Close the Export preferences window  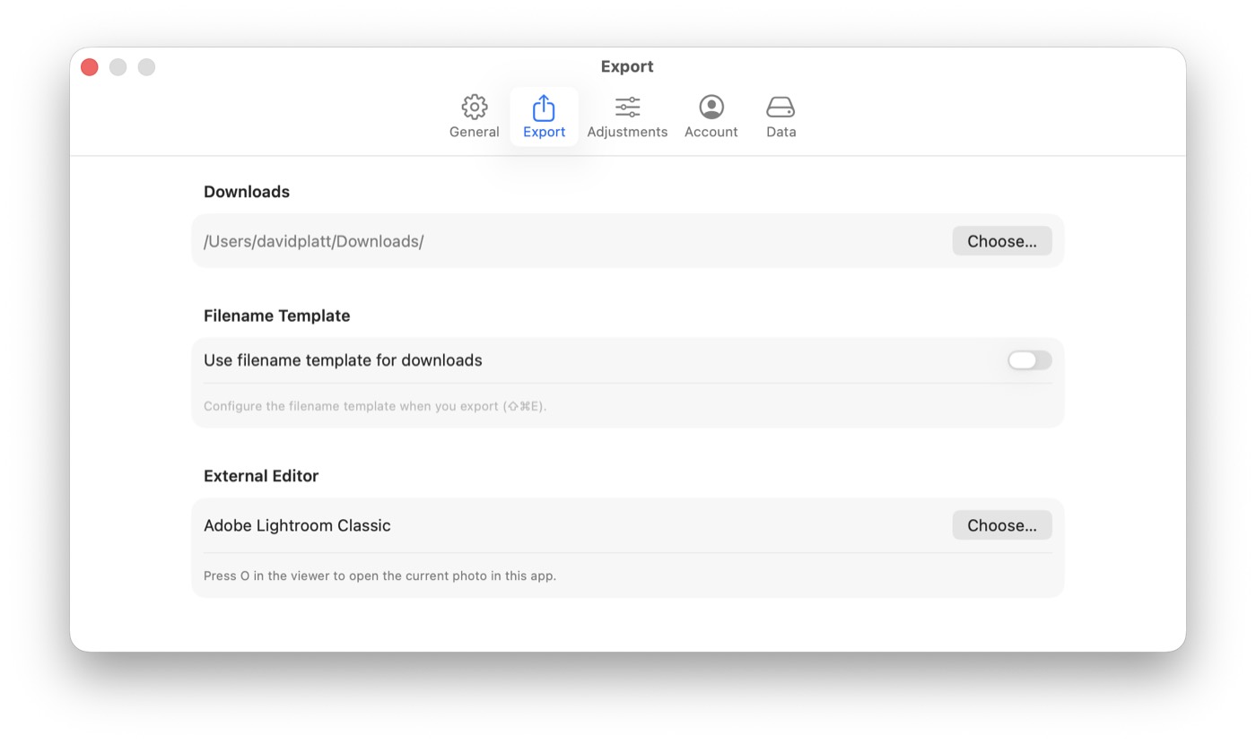tap(90, 67)
